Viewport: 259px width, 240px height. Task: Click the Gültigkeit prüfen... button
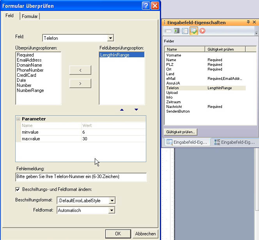point(180,132)
